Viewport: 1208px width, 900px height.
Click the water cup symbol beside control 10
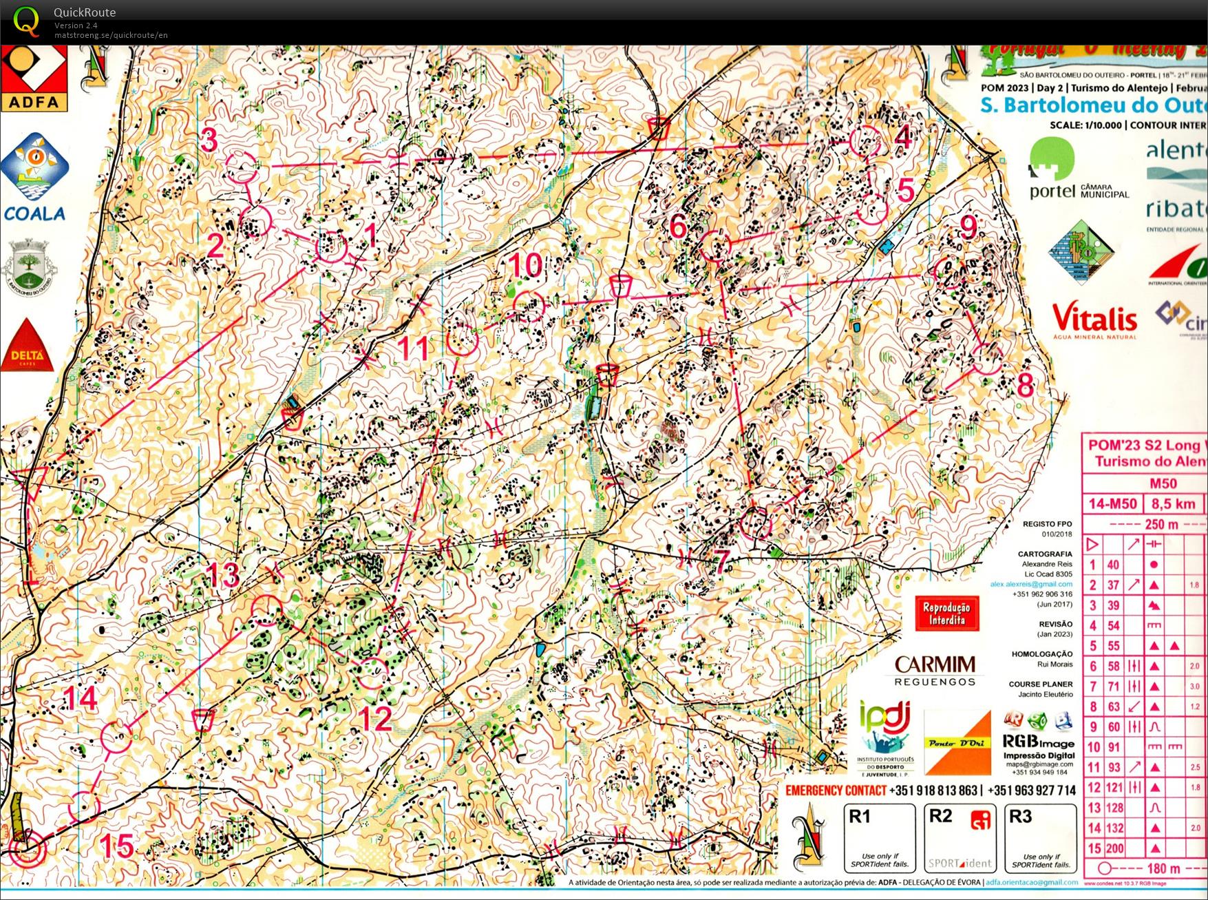[x=621, y=285]
